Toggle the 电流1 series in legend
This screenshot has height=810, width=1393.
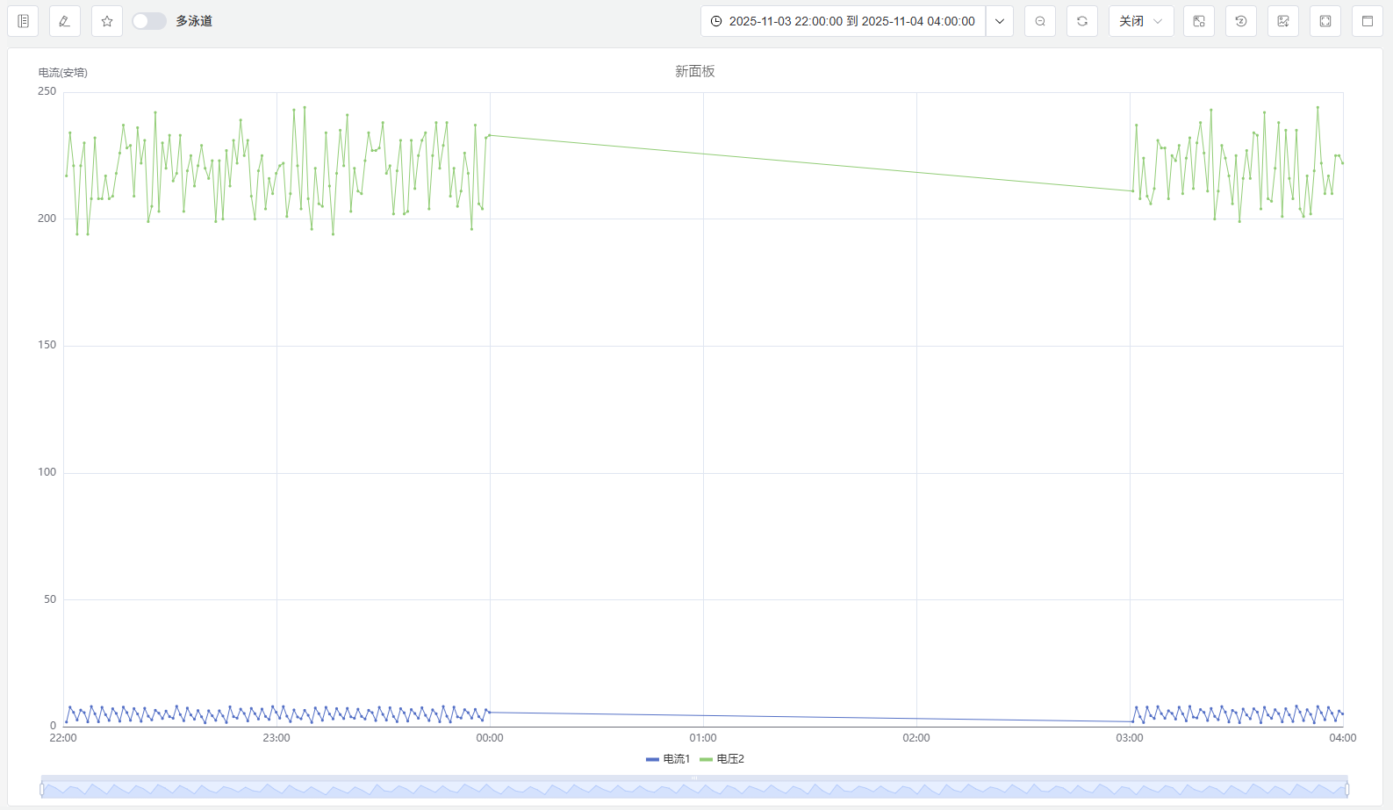[x=669, y=759]
